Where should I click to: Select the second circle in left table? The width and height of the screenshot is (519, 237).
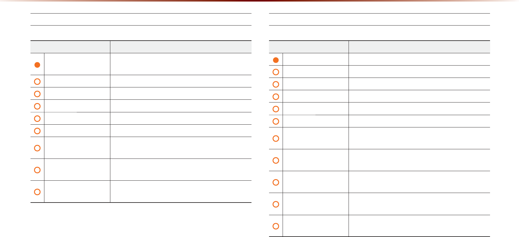tap(37, 82)
